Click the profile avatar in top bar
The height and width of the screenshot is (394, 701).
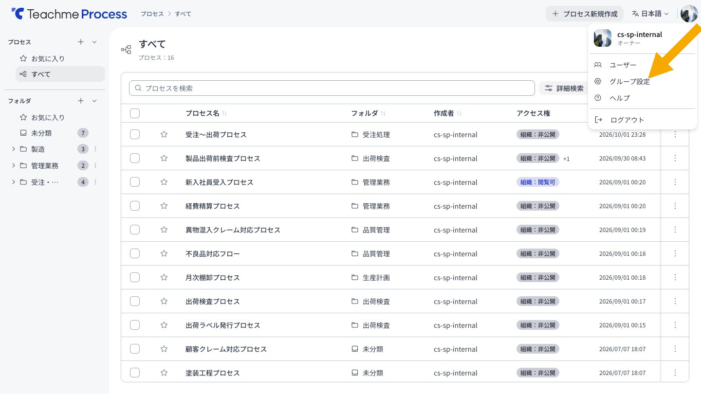click(689, 14)
